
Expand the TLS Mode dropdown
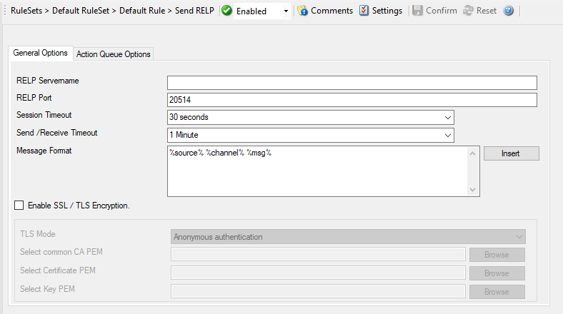point(348,237)
